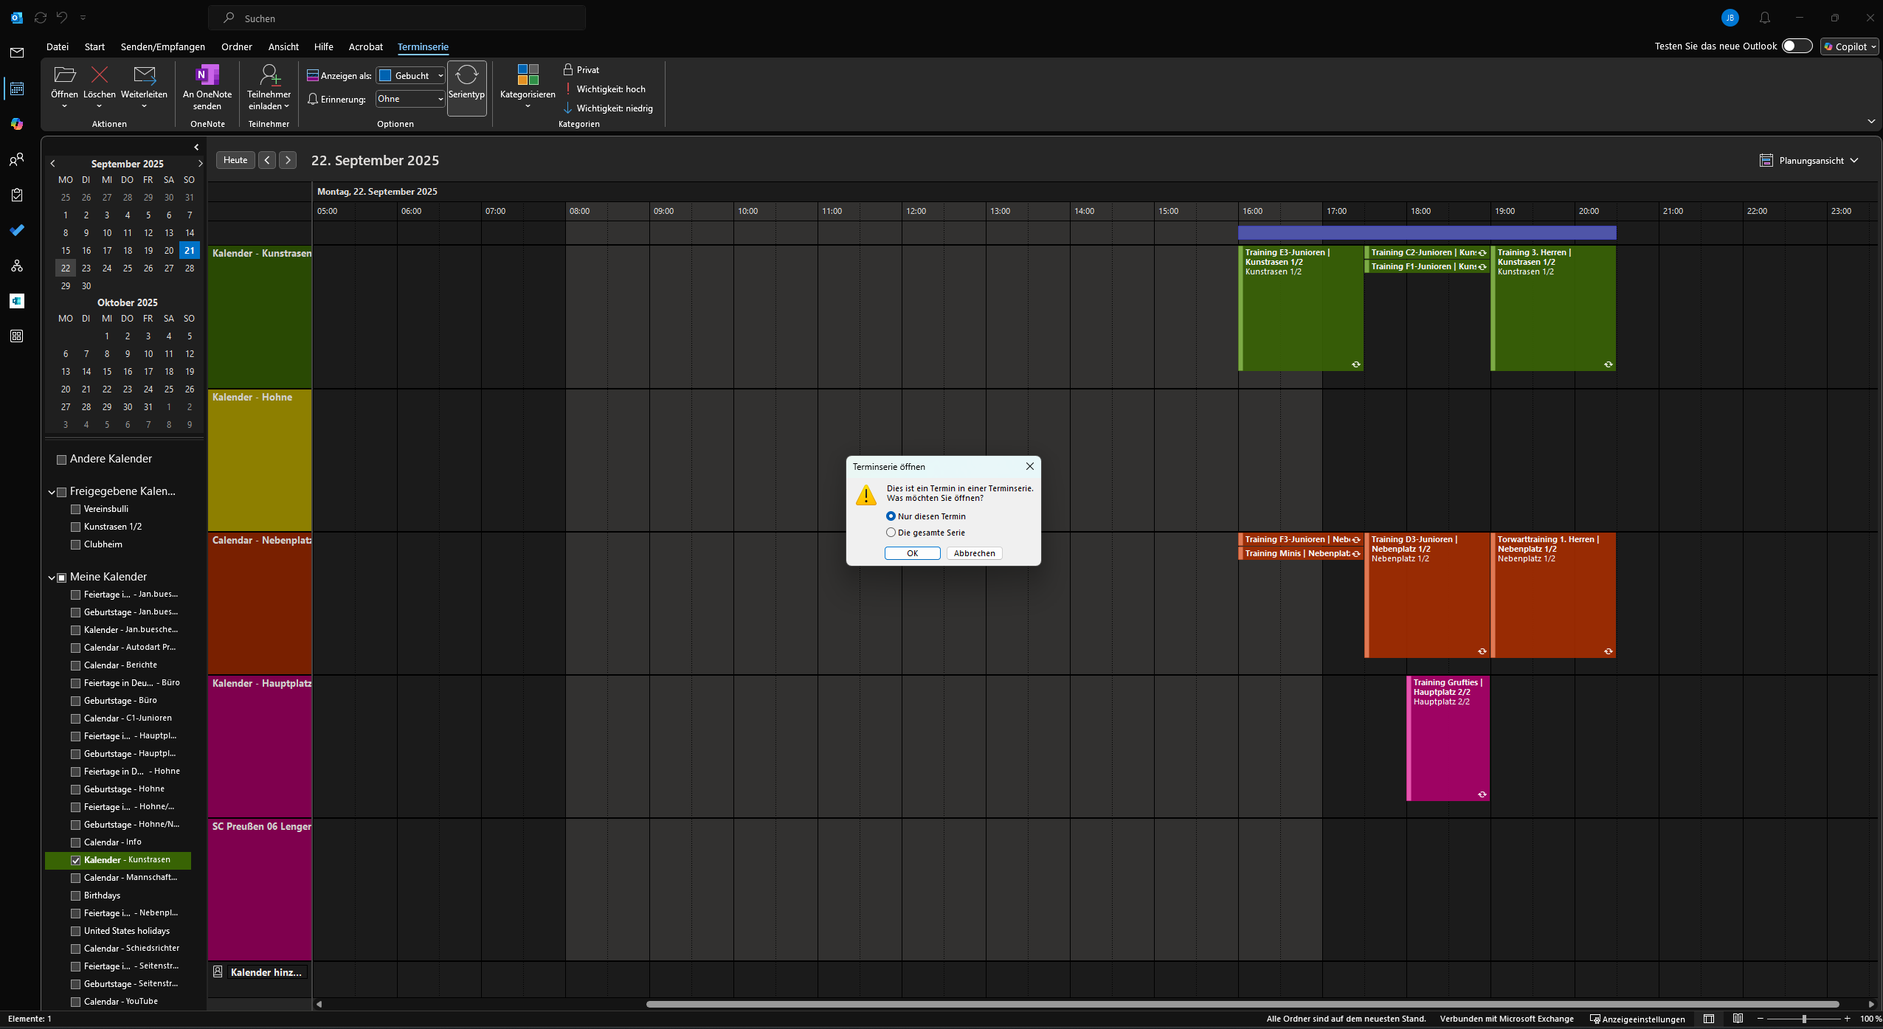Switch to the Mail view in sidebar
The height and width of the screenshot is (1029, 1883).
pos(16,52)
